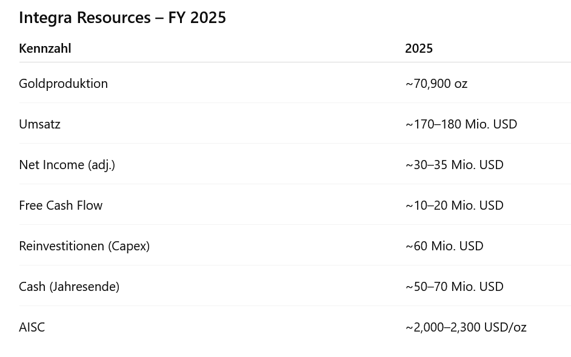571x357 pixels.
Task: Click the ~10–20 Mio. USD value
Action: (x=455, y=205)
